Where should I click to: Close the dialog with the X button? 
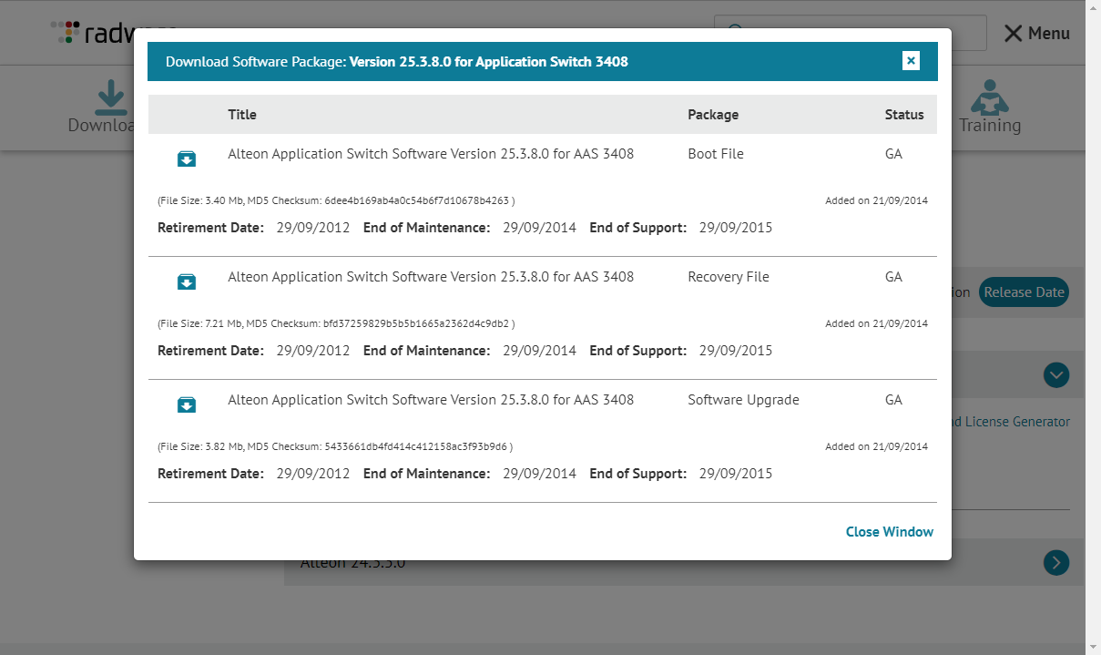coord(911,61)
